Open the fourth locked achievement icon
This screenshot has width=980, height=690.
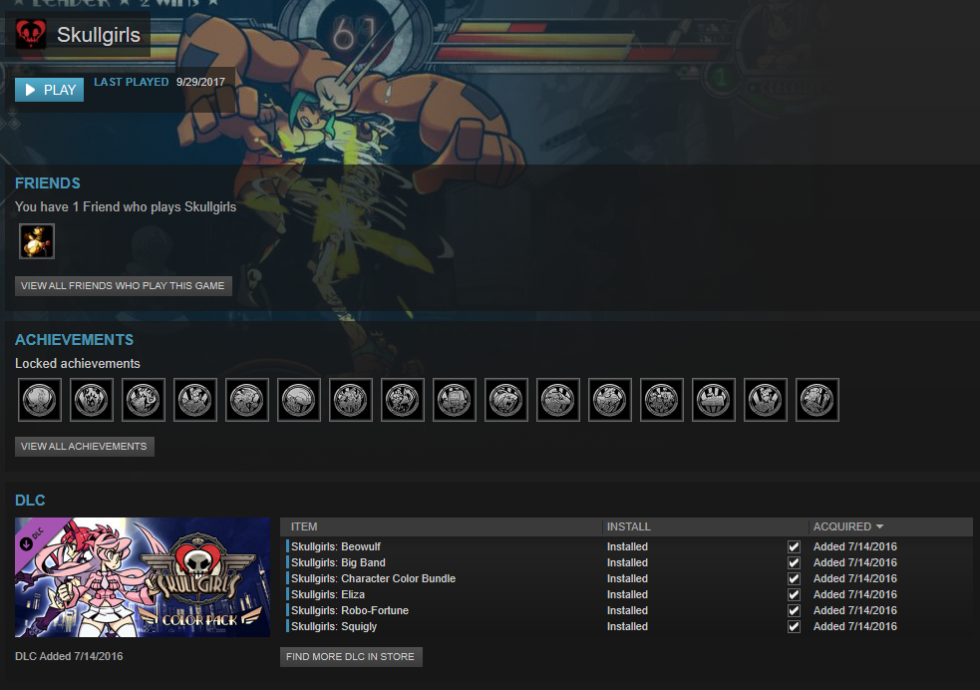pyautogui.click(x=195, y=400)
